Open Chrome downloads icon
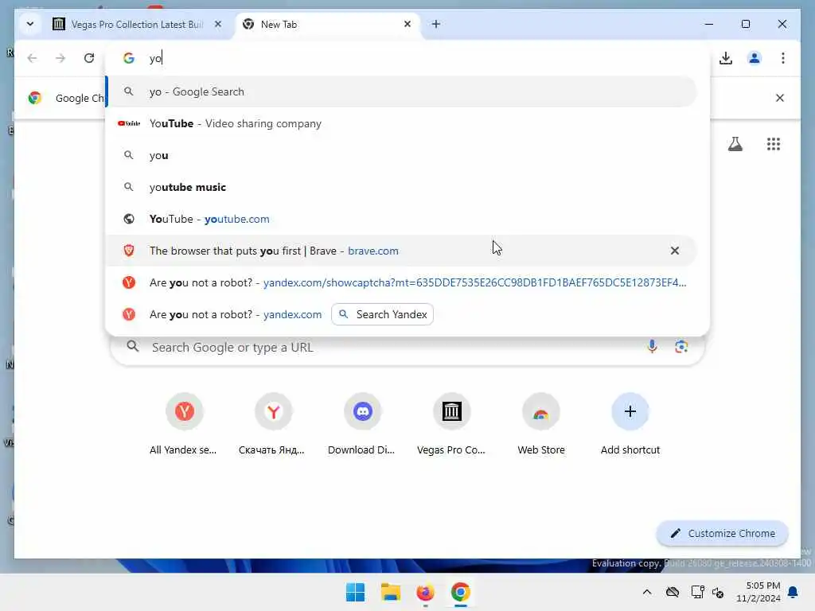This screenshot has width=815, height=611. pyautogui.click(x=726, y=57)
